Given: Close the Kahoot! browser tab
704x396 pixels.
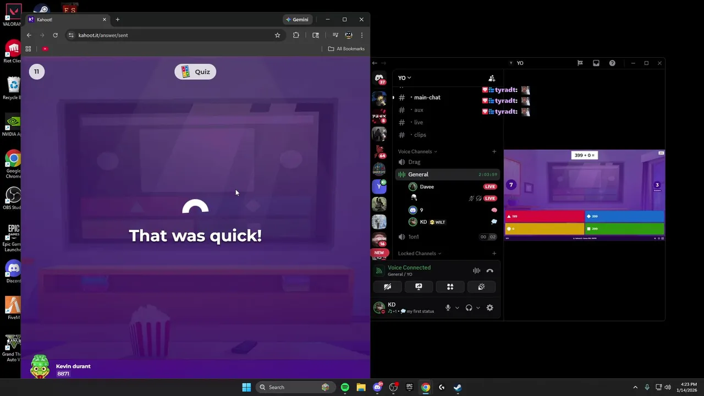Looking at the screenshot, I should point(104,19).
